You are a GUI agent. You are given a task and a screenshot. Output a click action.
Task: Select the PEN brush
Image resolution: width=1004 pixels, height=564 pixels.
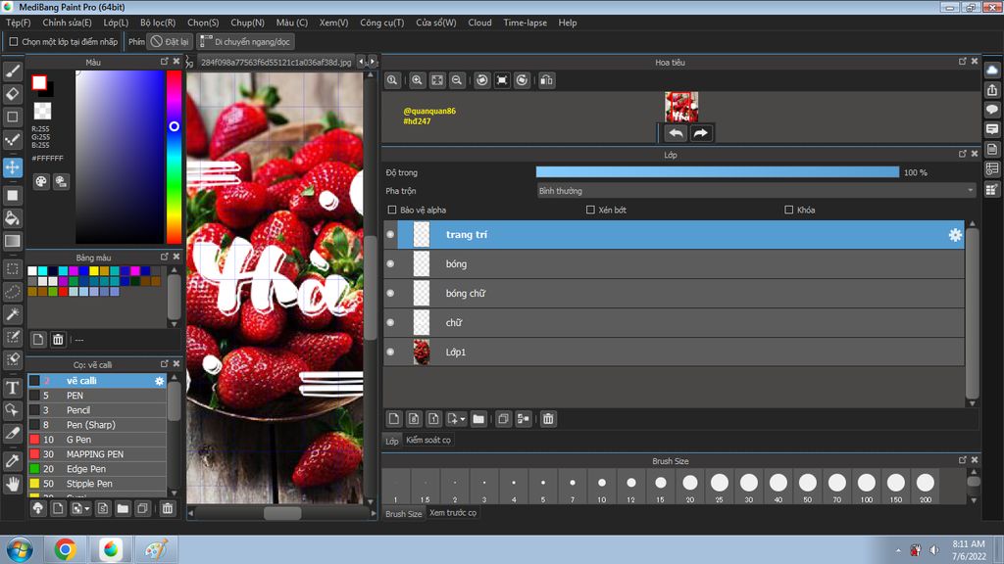pyautogui.click(x=97, y=396)
